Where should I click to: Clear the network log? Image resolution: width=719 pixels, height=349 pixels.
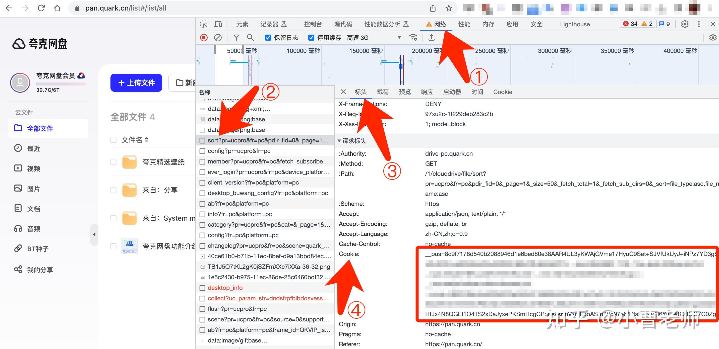[218, 37]
